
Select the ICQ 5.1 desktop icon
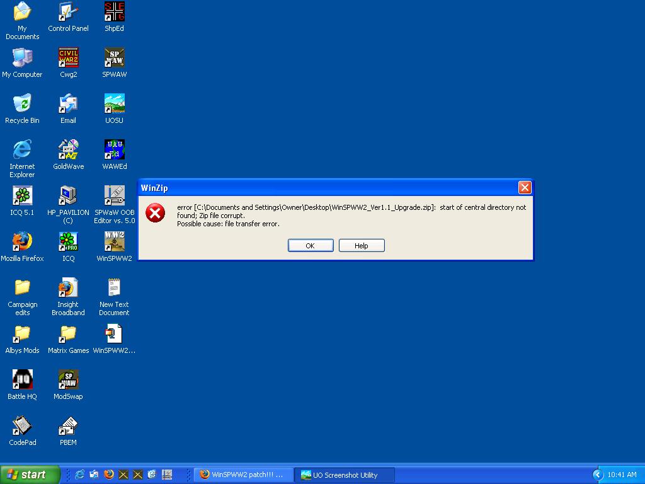22,196
